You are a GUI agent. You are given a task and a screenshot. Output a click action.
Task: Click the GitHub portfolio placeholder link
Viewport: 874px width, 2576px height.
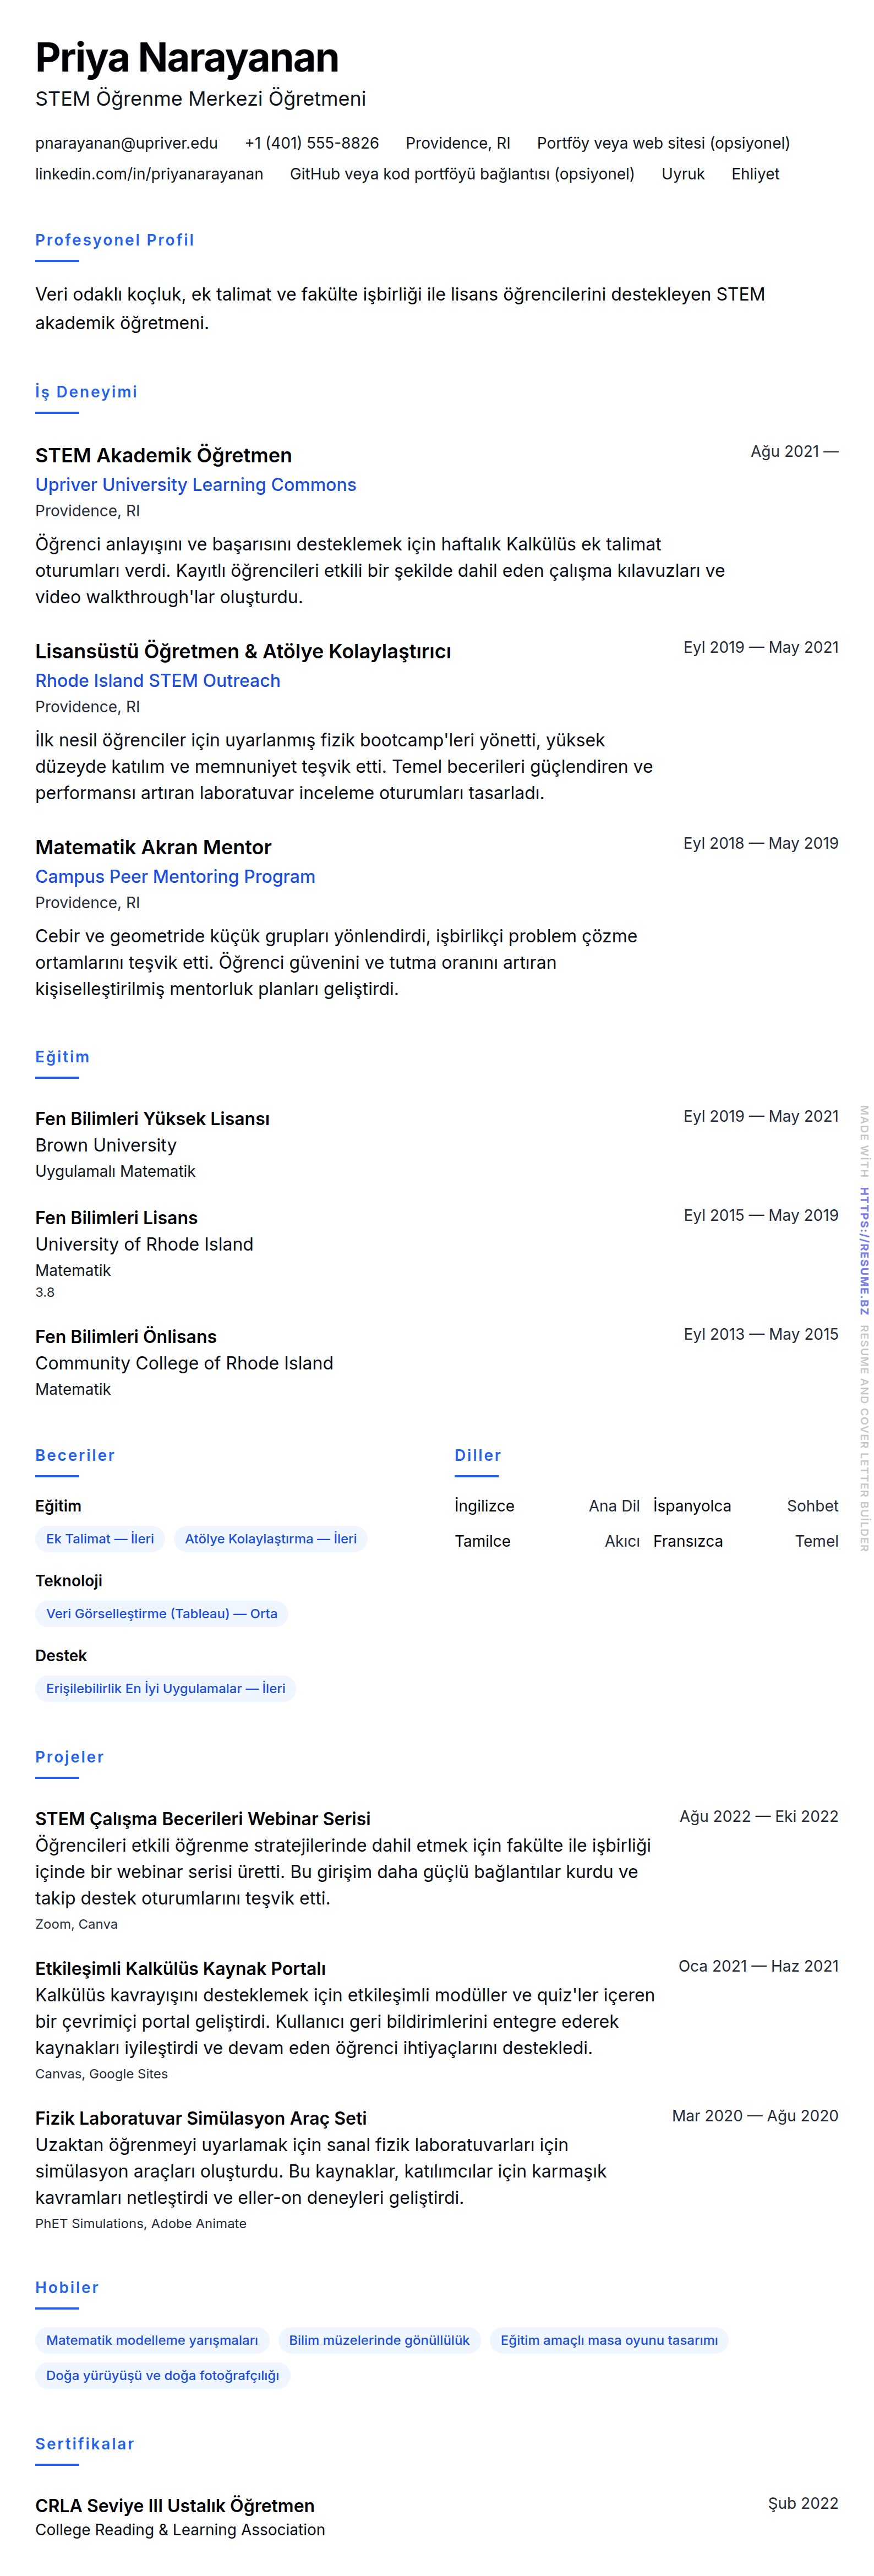[461, 174]
